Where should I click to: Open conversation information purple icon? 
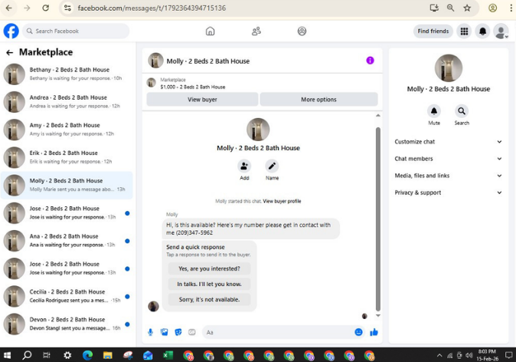tap(370, 61)
